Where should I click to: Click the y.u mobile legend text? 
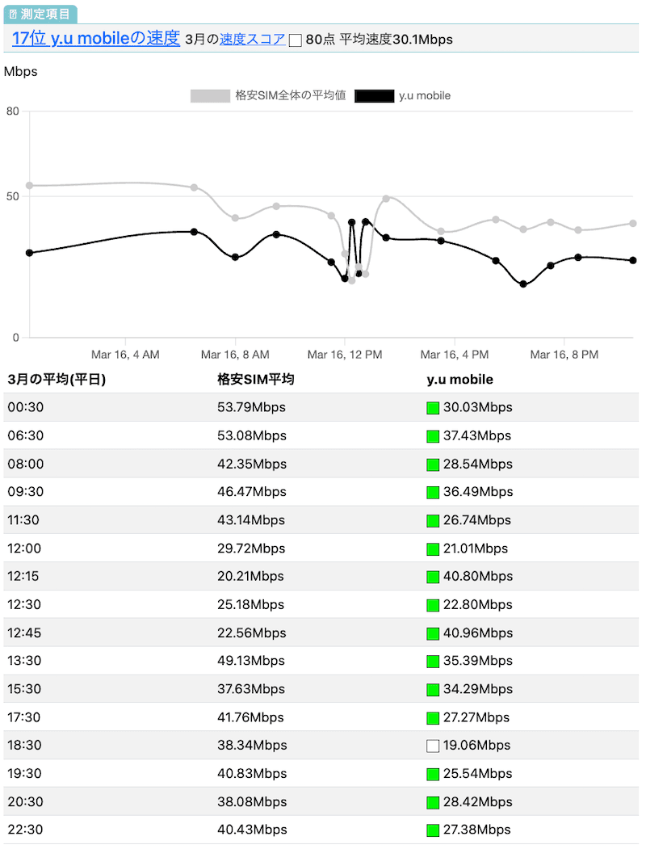tap(425, 95)
